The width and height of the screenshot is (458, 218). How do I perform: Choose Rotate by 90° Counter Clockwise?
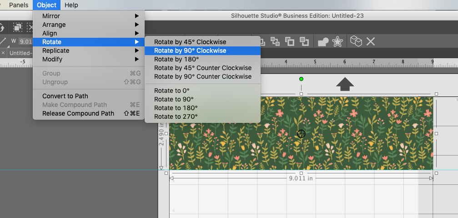coord(202,76)
